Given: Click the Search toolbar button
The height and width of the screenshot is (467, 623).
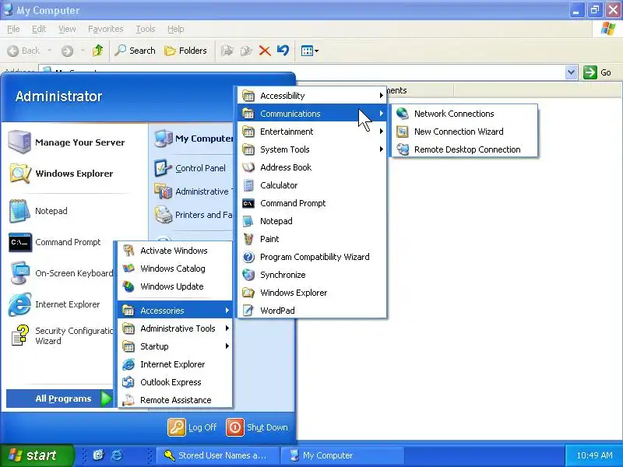Looking at the screenshot, I should point(135,51).
